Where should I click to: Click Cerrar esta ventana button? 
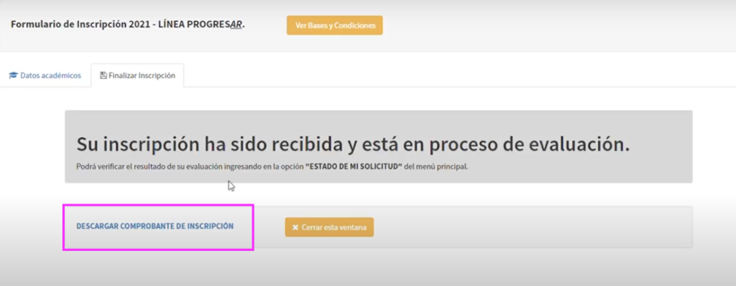point(329,227)
